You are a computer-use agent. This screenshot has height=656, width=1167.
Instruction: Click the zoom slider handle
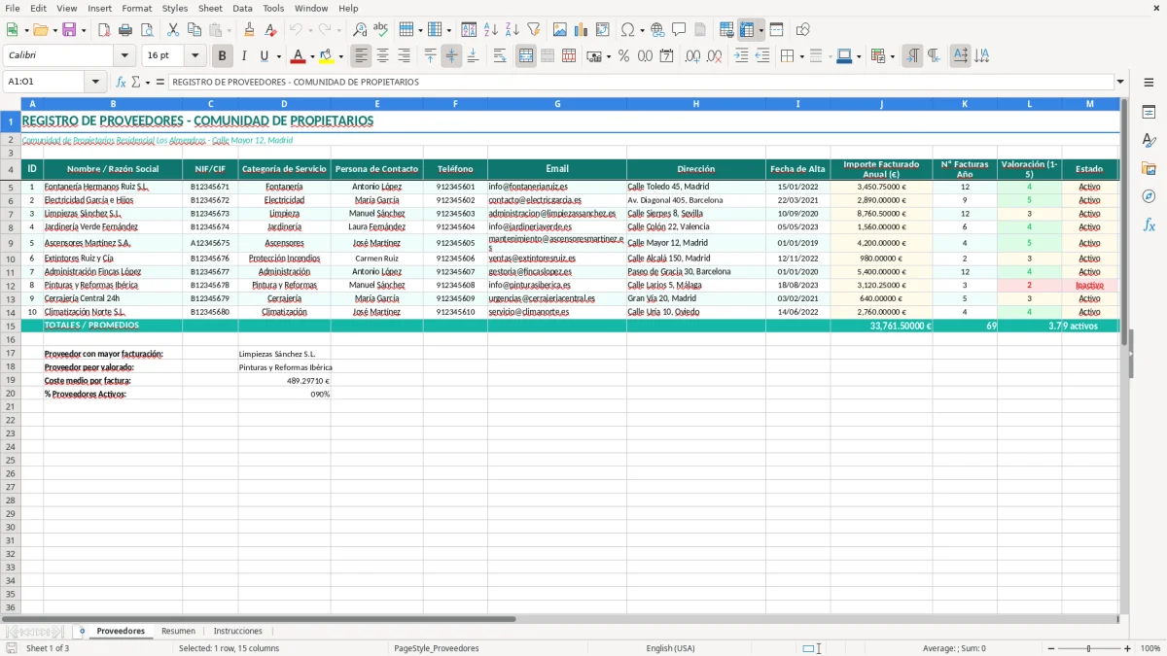click(1088, 648)
